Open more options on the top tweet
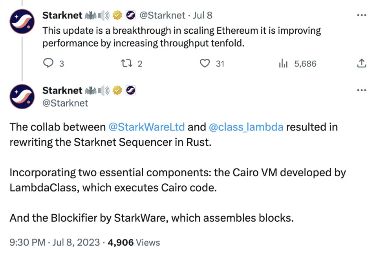The width and height of the screenshot is (377, 257). [362, 14]
